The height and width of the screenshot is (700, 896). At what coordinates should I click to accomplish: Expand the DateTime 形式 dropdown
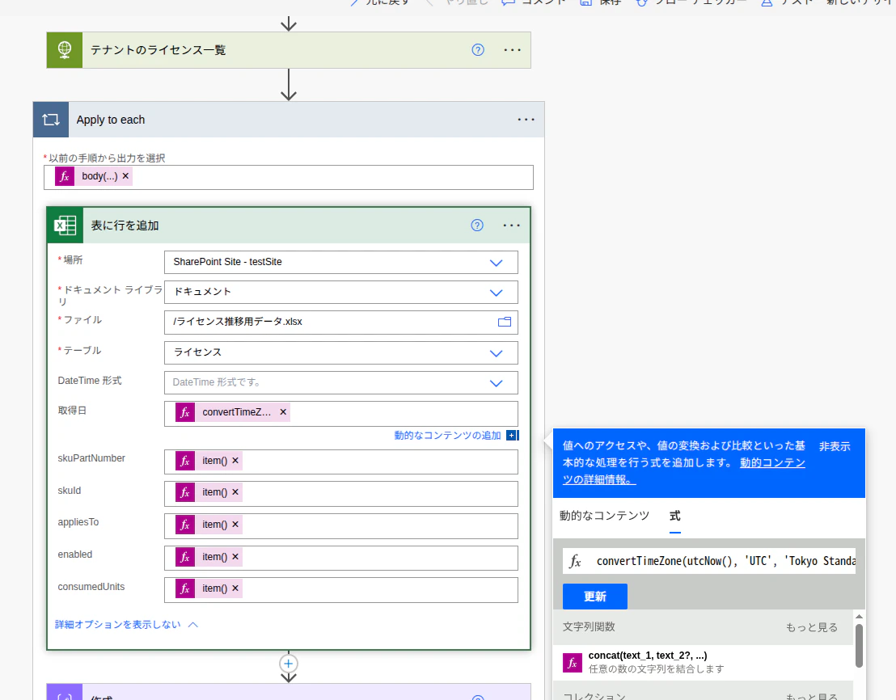(496, 383)
